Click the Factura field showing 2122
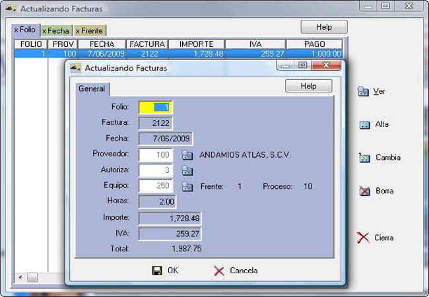The width and height of the screenshot is (429, 297). pyautogui.click(x=155, y=123)
